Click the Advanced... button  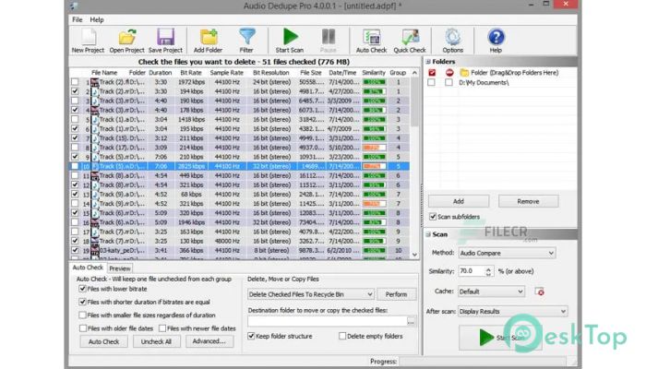click(209, 341)
